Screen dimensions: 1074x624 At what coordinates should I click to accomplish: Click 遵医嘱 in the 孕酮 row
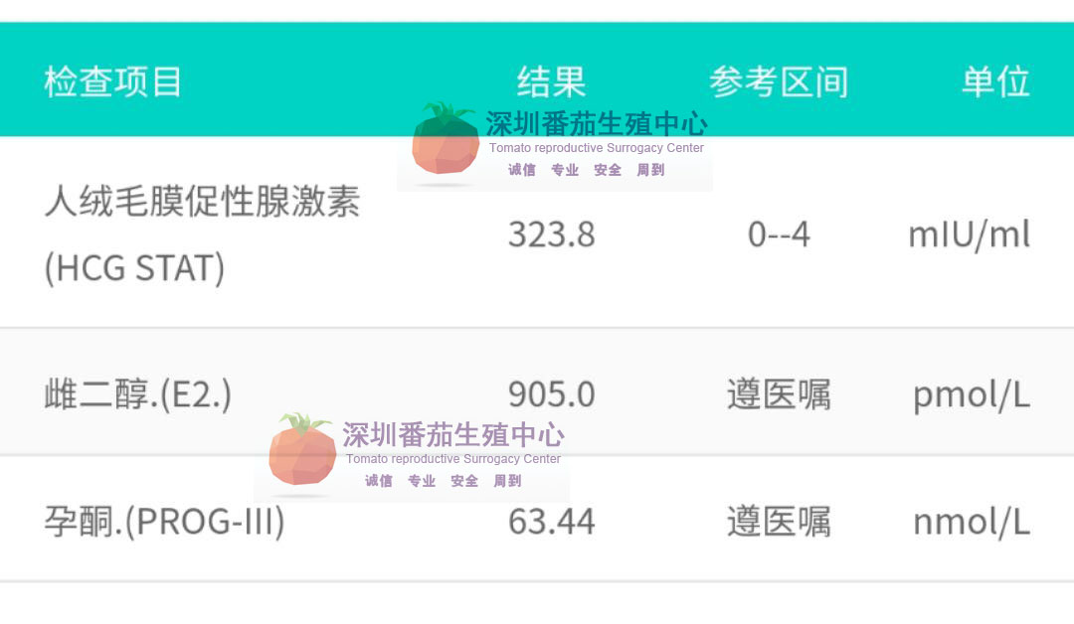tap(779, 522)
